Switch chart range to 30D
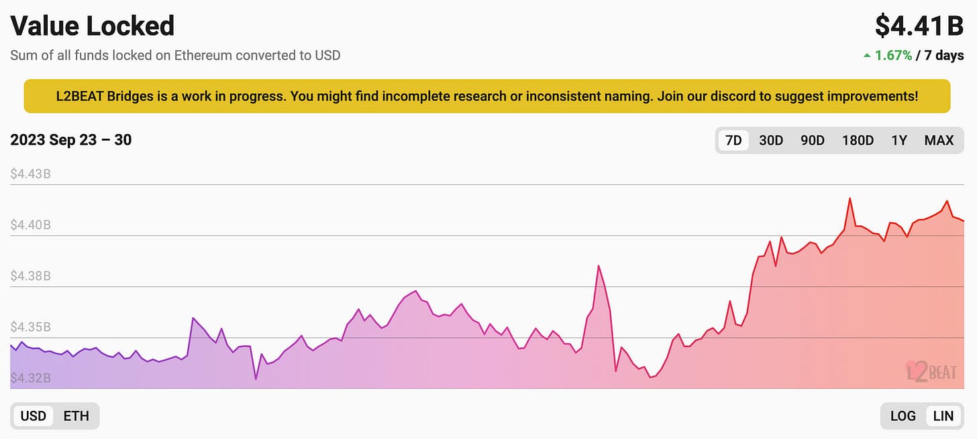The height and width of the screenshot is (439, 977). (x=771, y=140)
